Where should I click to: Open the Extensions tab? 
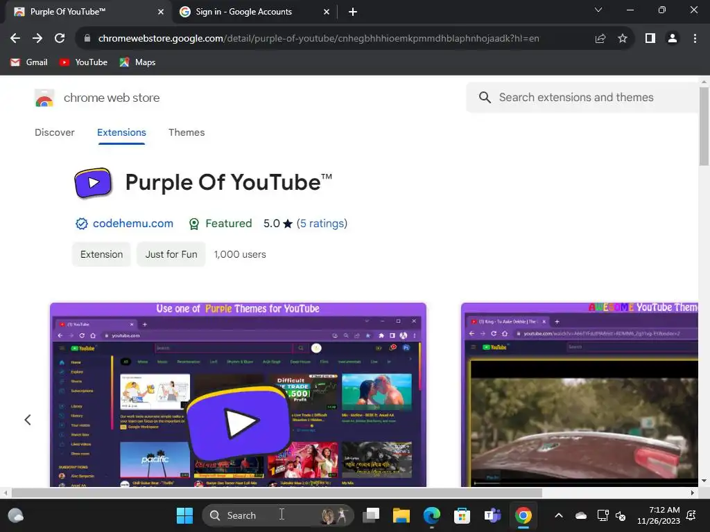121,132
